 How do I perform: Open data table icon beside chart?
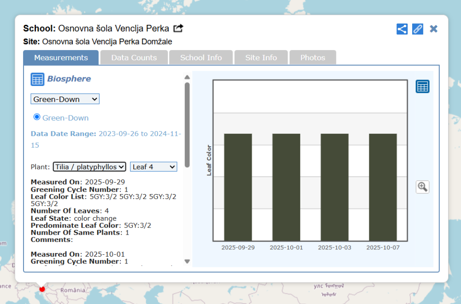pyautogui.click(x=422, y=86)
